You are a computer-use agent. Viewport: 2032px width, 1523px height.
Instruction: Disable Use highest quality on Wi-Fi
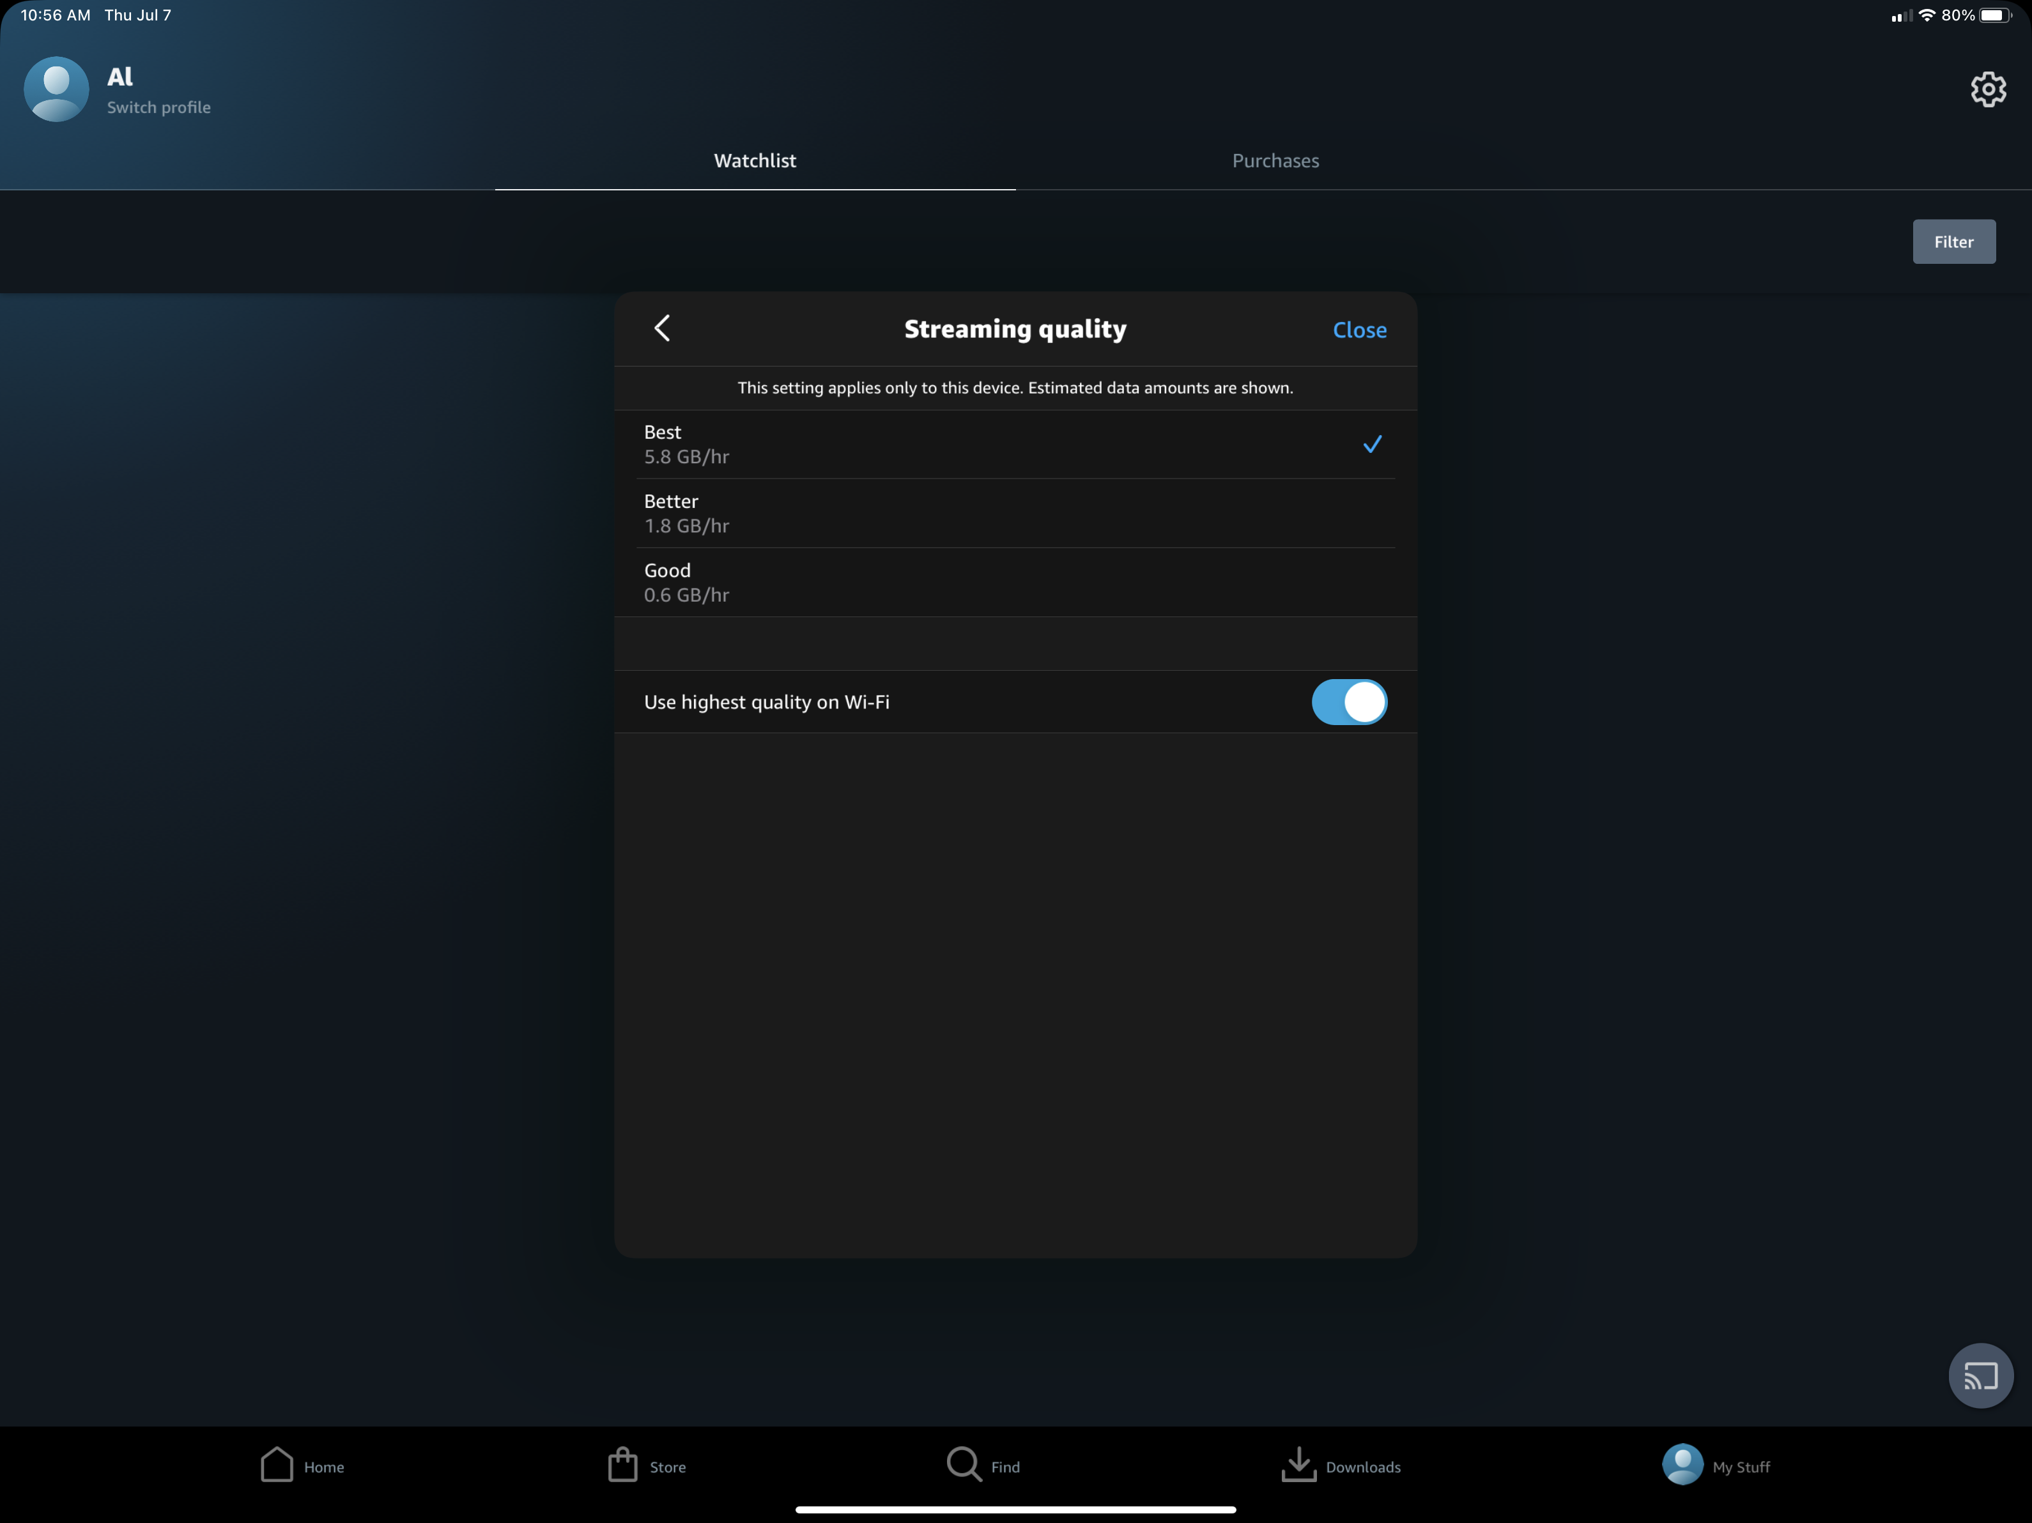(x=1348, y=702)
